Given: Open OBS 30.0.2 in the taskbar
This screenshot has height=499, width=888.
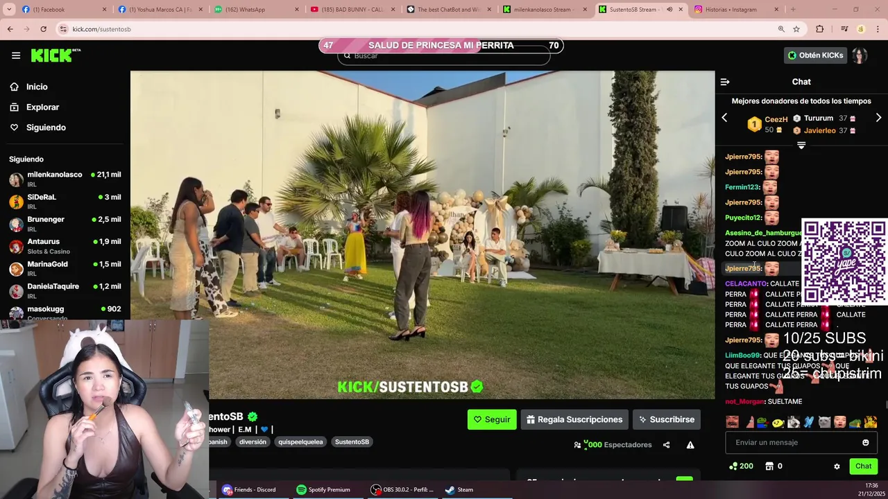Looking at the screenshot, I should (x=402, y=489).
